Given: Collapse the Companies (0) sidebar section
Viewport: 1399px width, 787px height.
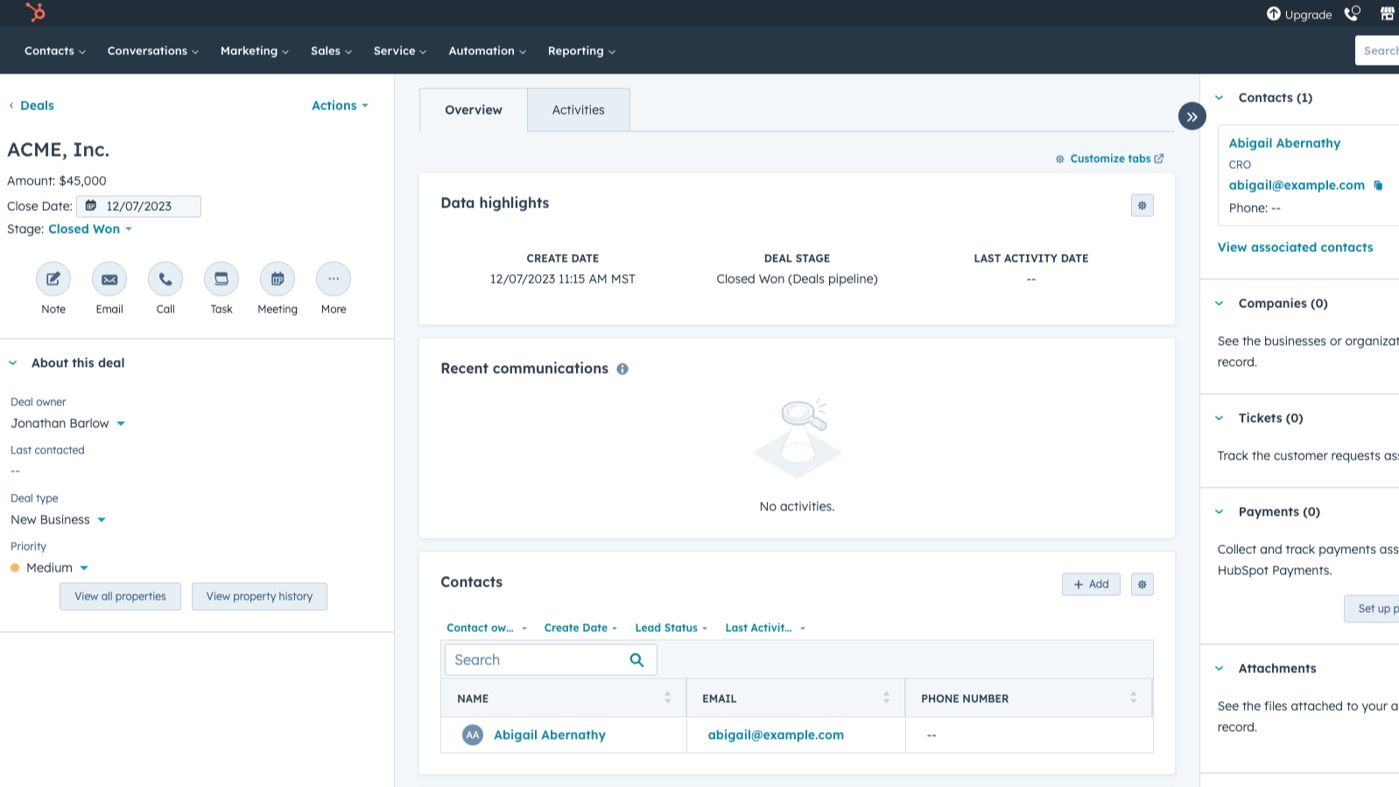Looking at the screenshot, I should [1220, 304].
